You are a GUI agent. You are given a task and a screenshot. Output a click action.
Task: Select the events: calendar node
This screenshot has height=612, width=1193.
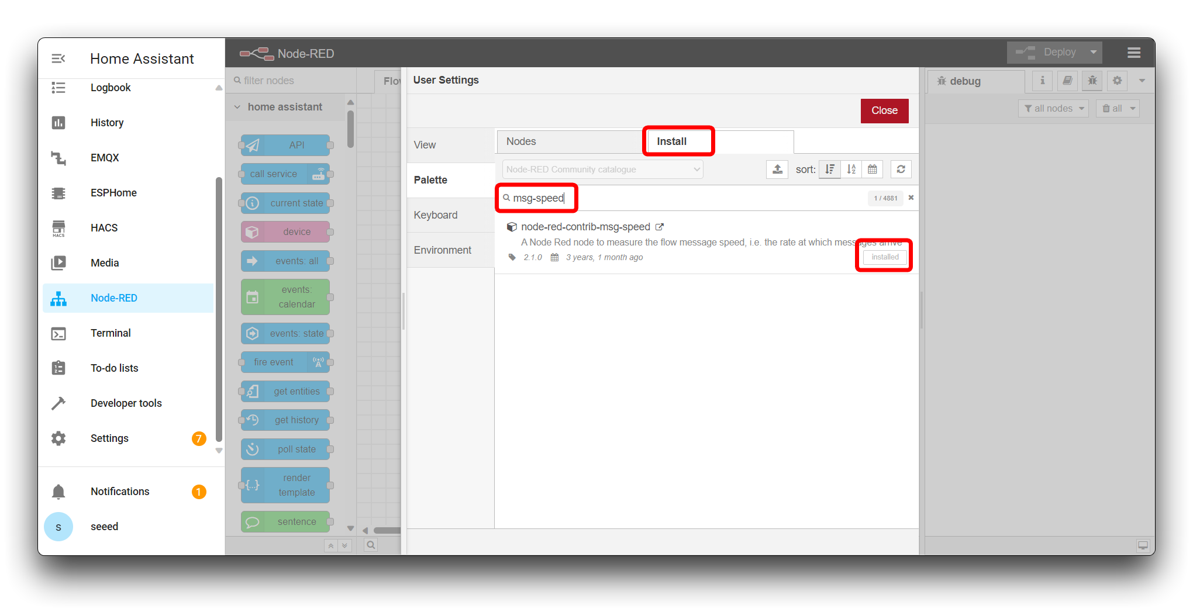click(x=285, y=297)
